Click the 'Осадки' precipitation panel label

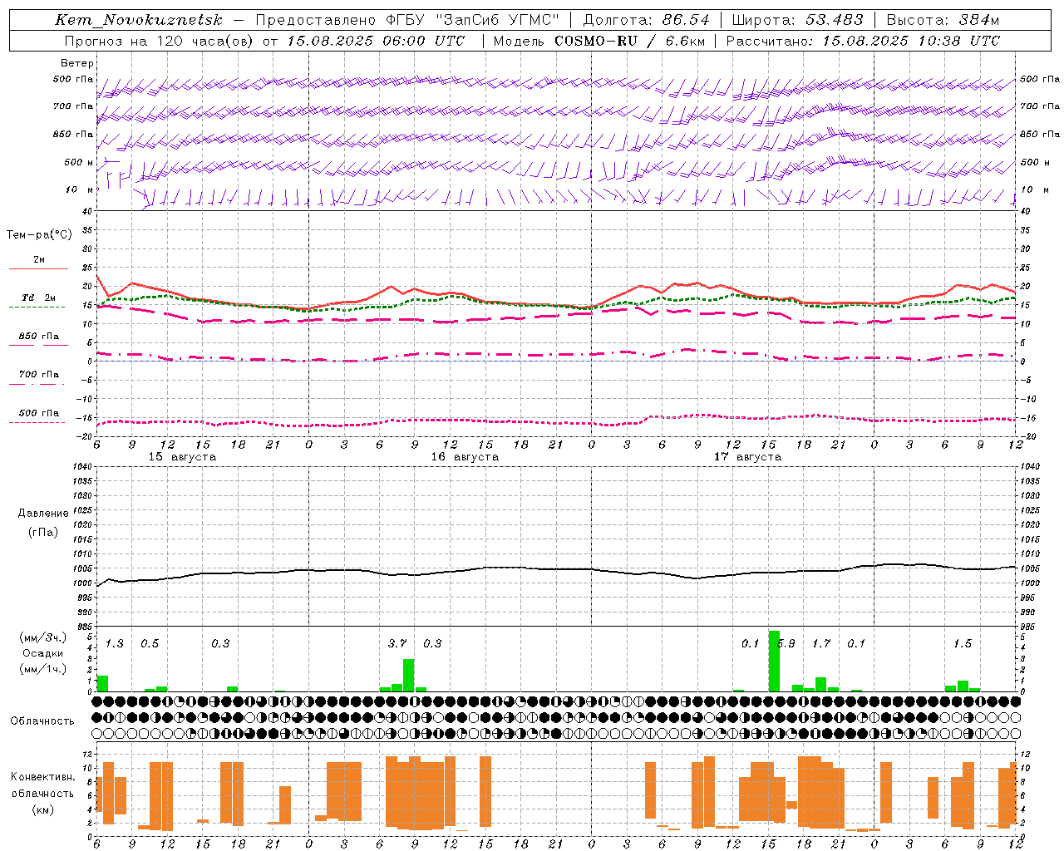43,653
